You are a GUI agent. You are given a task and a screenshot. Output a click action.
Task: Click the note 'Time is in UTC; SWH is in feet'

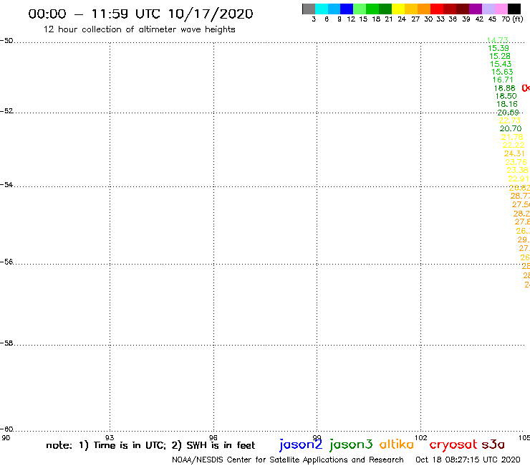coord(150,445)
